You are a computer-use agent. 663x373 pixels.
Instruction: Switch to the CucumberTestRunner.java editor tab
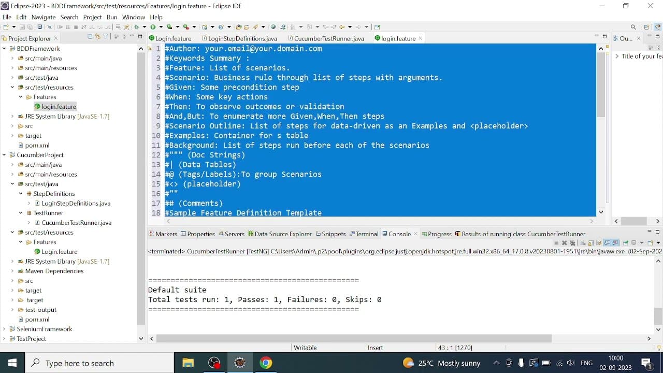coord(329,38)
